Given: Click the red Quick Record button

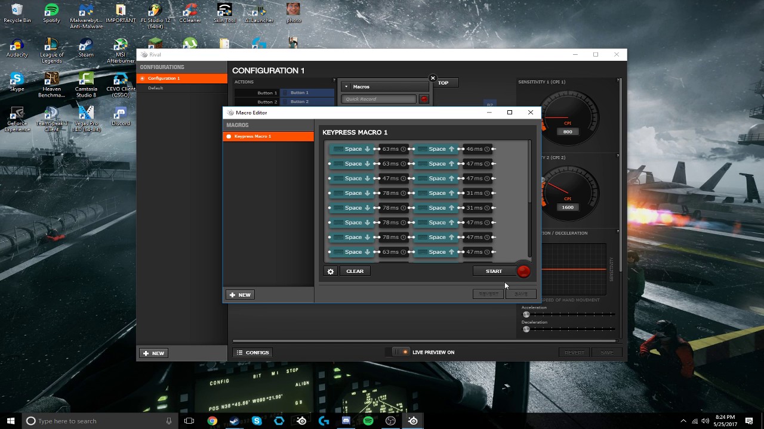Looking at the screenshot, I should 424,99.
